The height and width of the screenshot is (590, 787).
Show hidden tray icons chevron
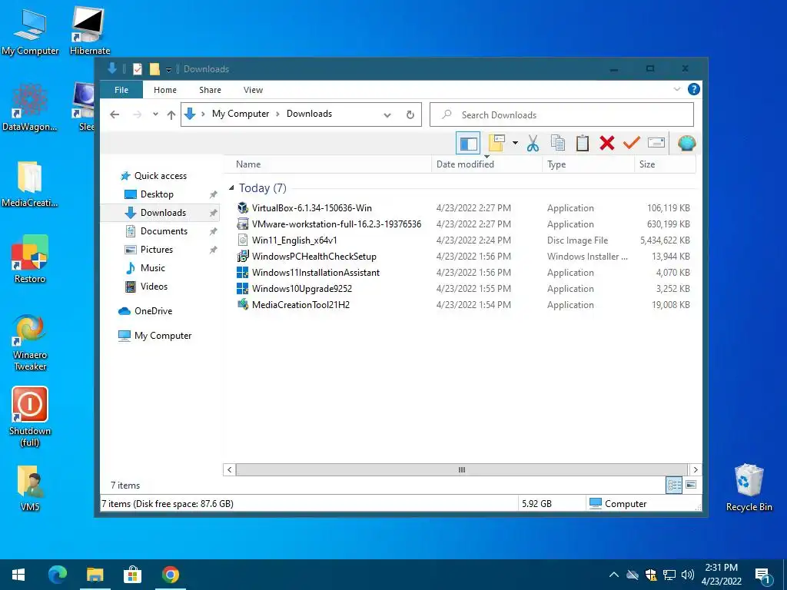(x=614, y=575)
